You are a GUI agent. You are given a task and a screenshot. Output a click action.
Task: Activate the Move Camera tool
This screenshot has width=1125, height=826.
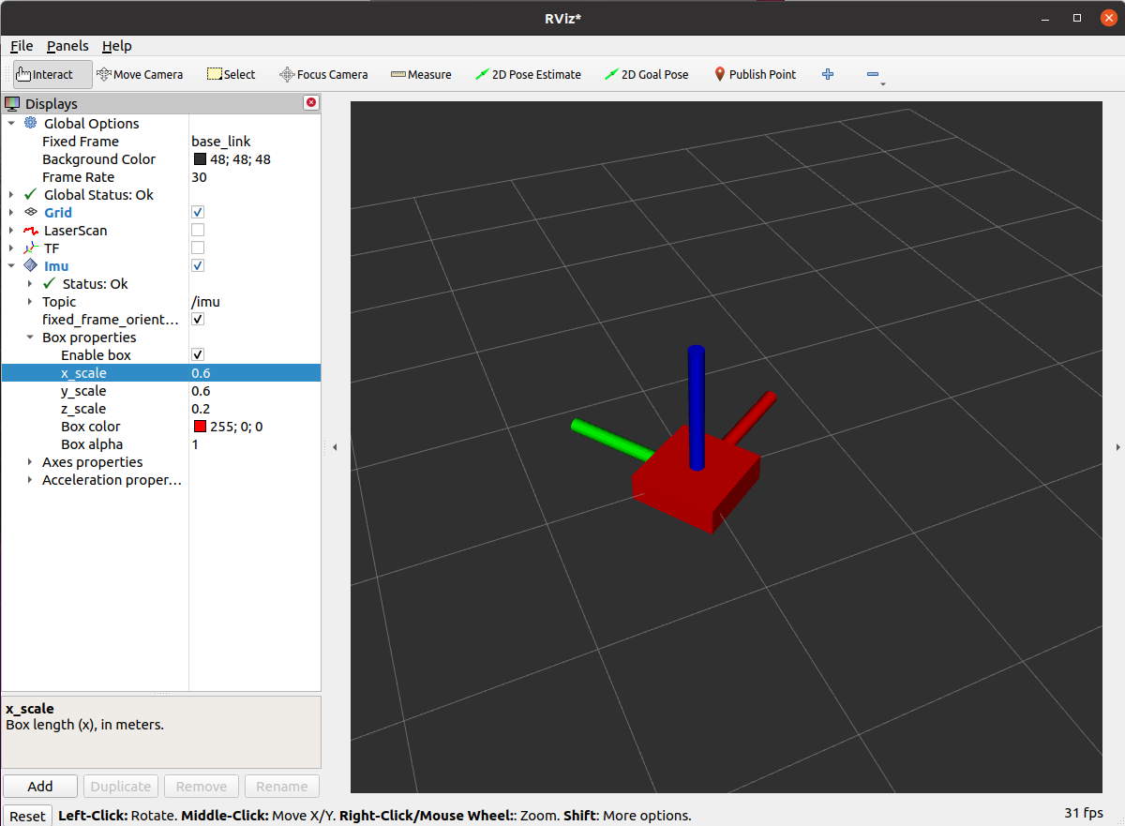(x=140, y=75)
